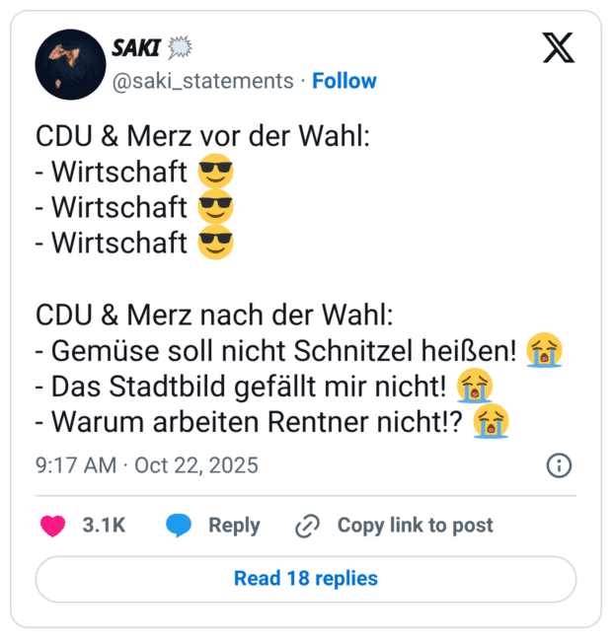Screen dimensions: 612x638
Task: Open the 9:17 AM Oct 22, 2025 timestamp
Action: point(147,464)
